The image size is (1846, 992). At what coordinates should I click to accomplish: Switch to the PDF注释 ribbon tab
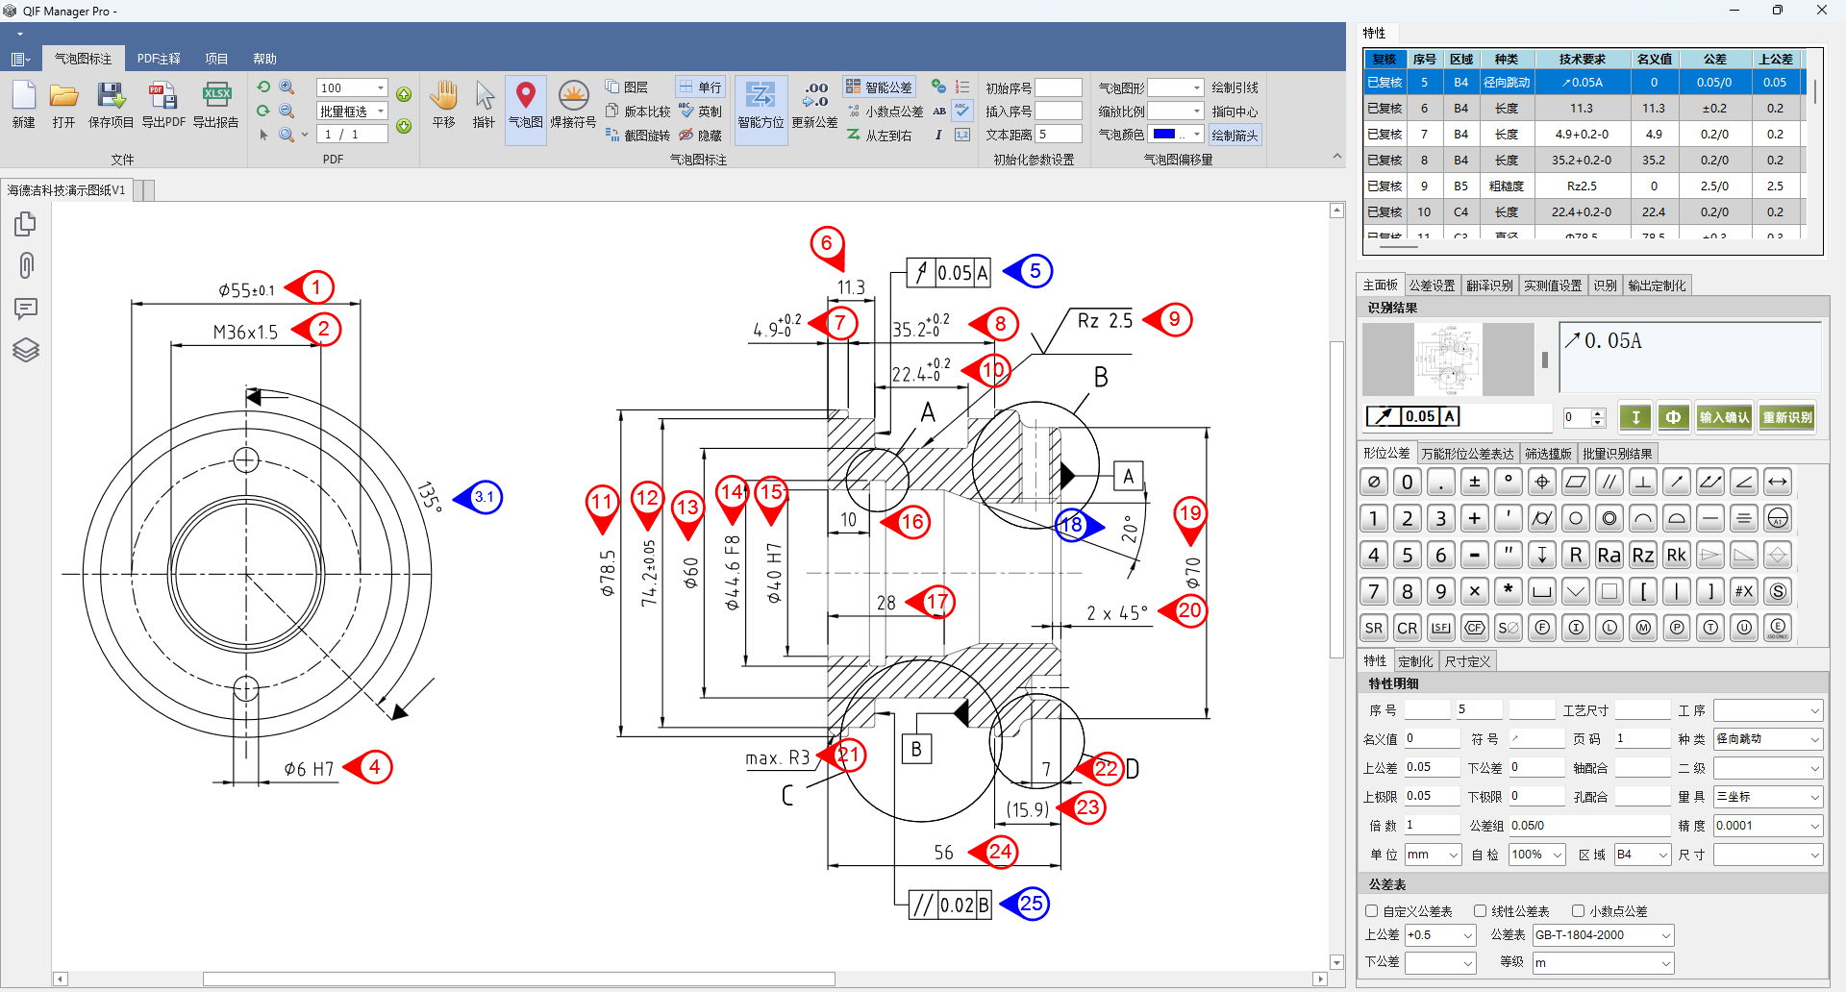[x=159, y=59]
